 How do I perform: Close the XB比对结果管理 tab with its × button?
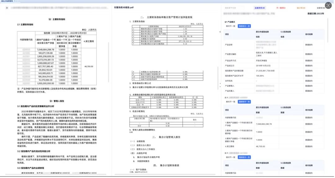tap(19, 1)
